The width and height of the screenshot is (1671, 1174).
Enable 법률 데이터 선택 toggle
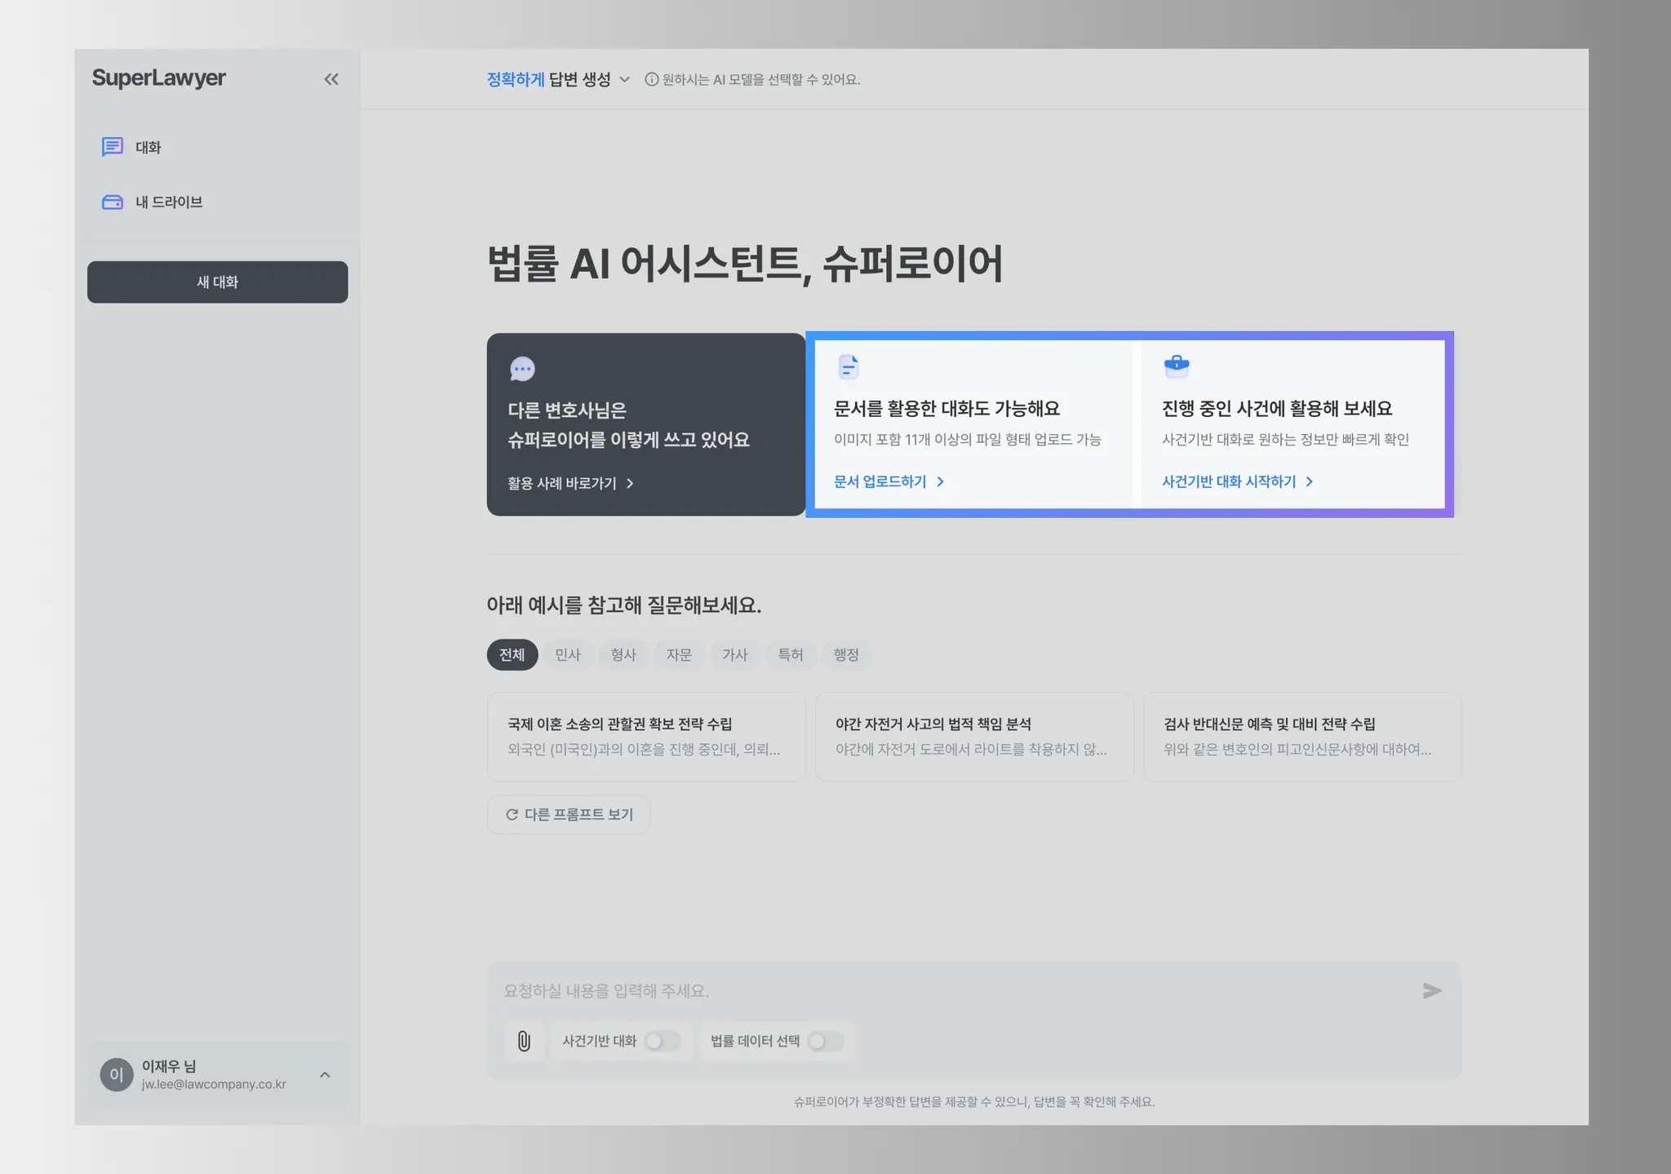[x=825, y=1041]
